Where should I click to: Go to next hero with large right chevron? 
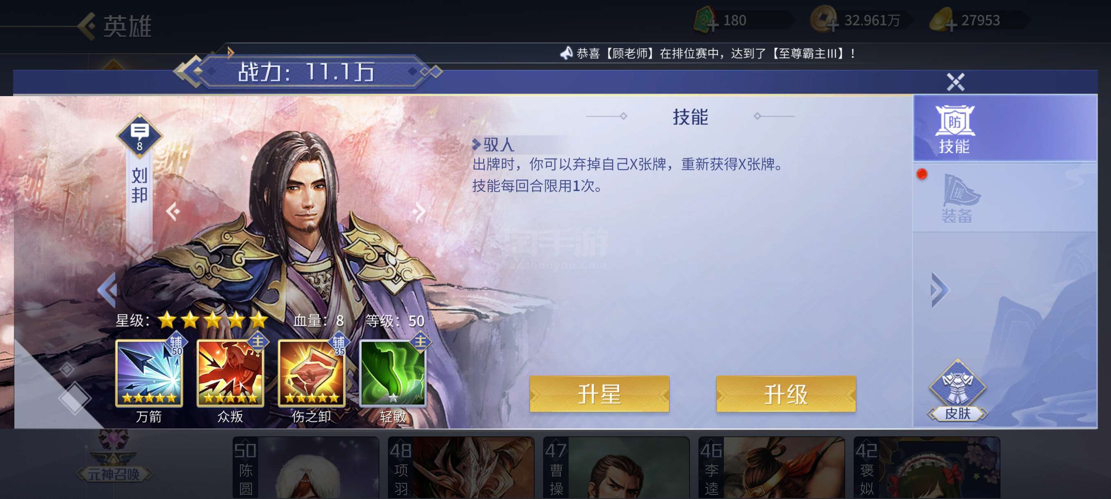tap(940, 290)
